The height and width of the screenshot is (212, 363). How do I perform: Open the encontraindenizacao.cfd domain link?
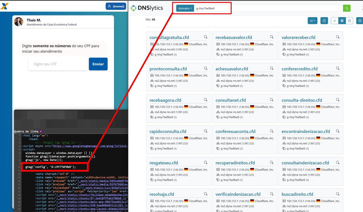(306, 131)
